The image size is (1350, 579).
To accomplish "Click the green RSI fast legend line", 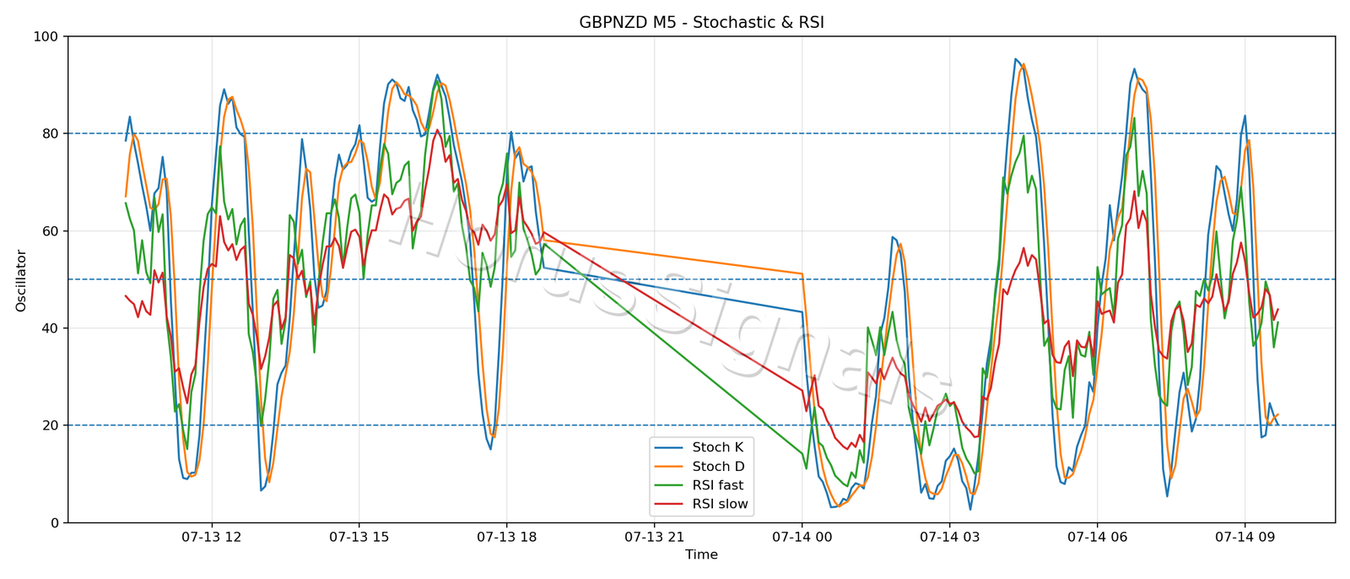I will [x=669, y=486].
